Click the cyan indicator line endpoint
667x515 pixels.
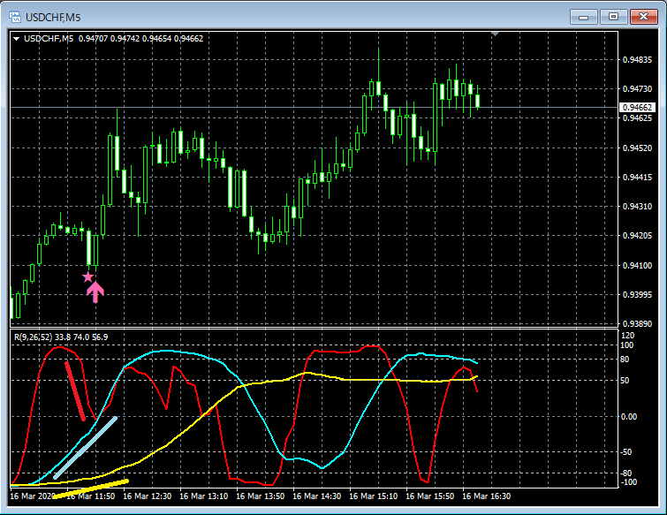click(x=477, y=363)
